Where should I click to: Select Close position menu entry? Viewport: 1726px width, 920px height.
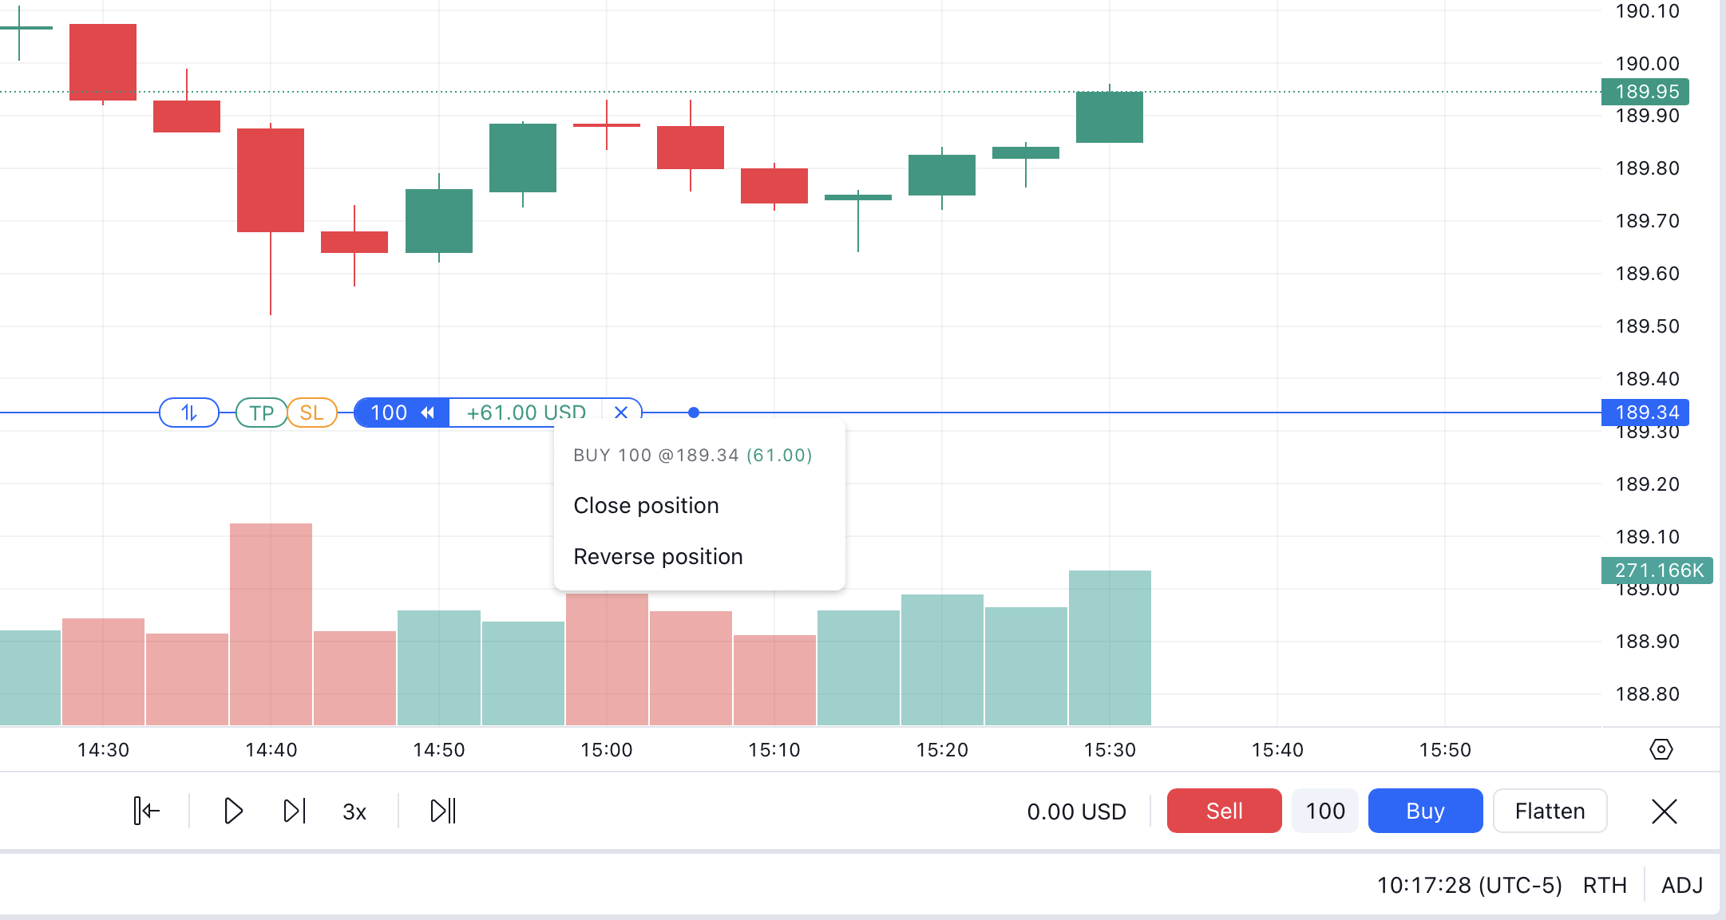point(646,505)
